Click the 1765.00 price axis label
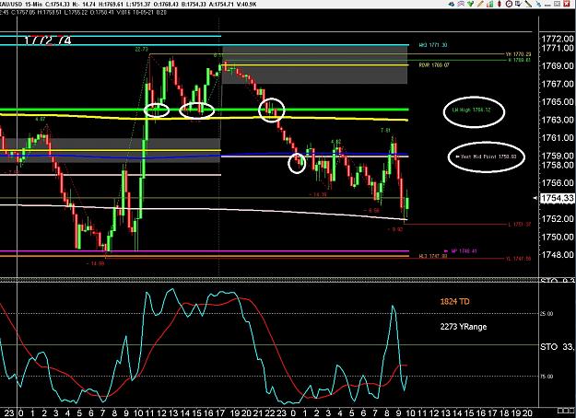Image resolution: width=576 pixels, height=418 pixels. click(x=557, y=101)
